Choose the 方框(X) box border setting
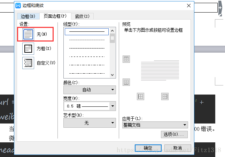Viewport: 225px width, 157px height. pyautogui.click(x=28, y=48)
